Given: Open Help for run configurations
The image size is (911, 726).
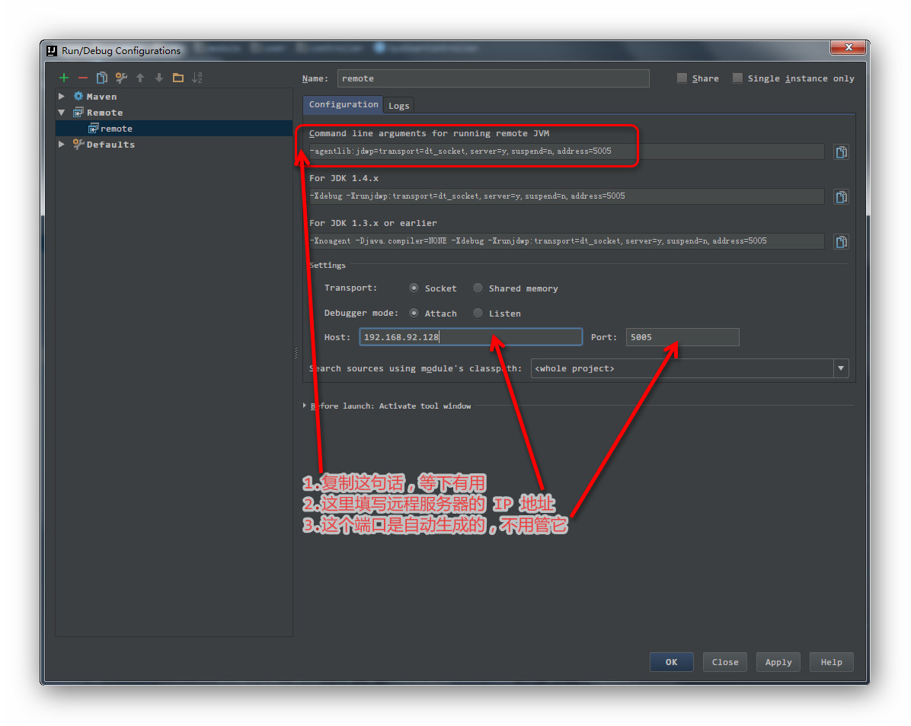Looking at the screenshot, I should [x=831, y=662].
